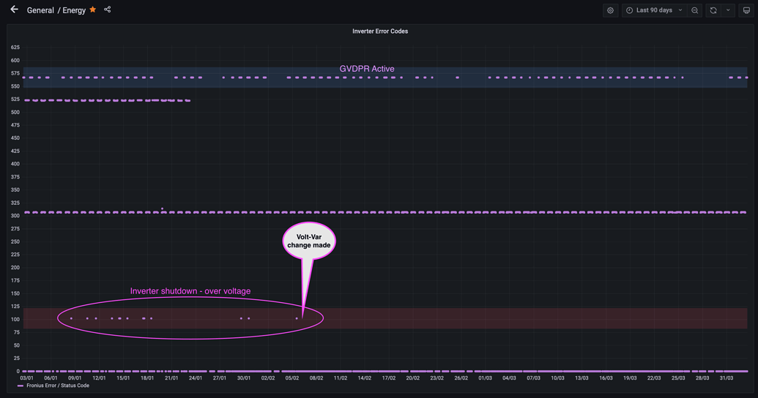Click the 525 y-axis value
The height and width of the screenshot is (398, 758).
tap(15, 99)
